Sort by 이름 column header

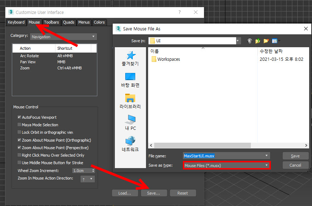tap(203, 51)
